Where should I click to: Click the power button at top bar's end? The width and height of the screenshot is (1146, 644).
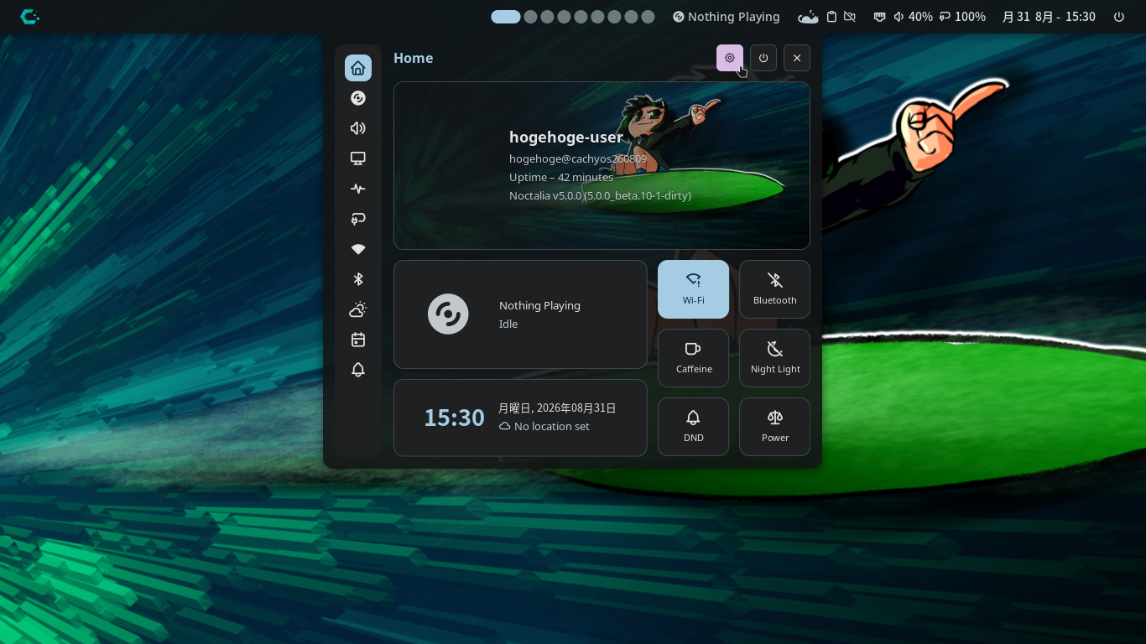click(x=1119, y=17)
